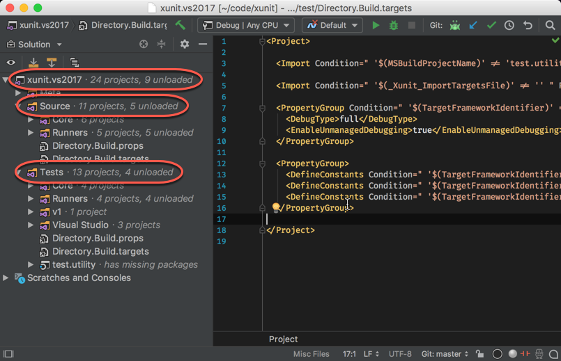Screen dimensions: 561x361
Task: Click the empty circle indicator in status bar
Action: point(498,354)
